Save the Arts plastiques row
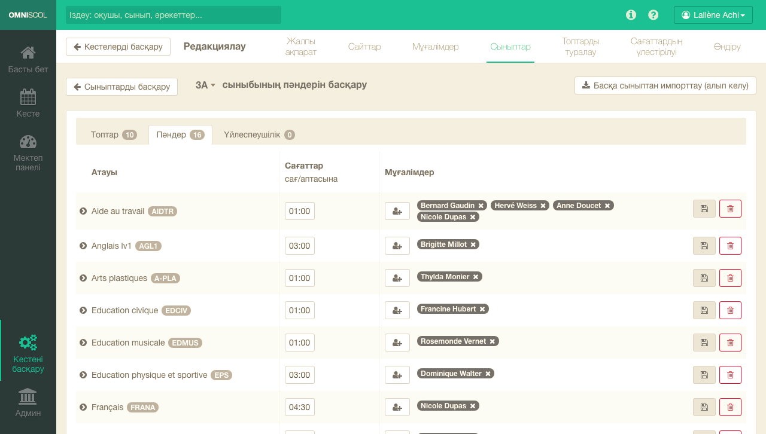 click(x=704, y=278)
